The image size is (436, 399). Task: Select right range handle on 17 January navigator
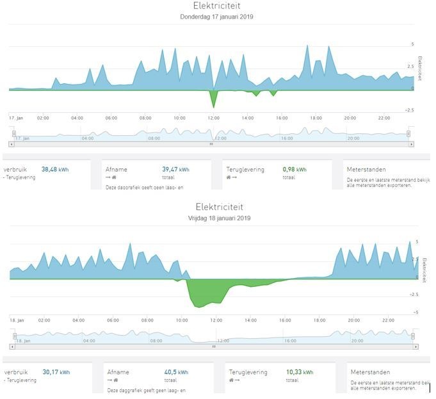point(408,134)
